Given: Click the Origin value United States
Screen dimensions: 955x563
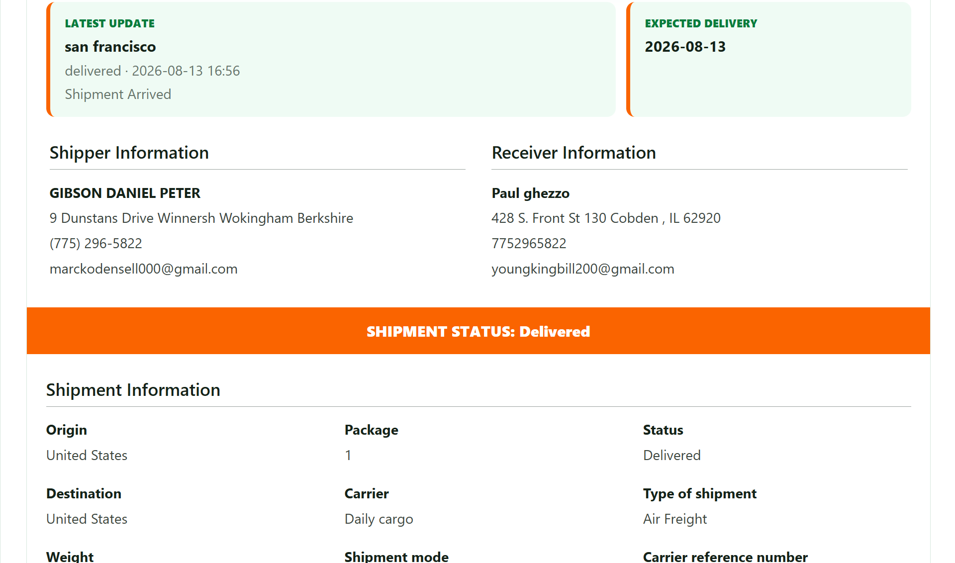Looking at the screenshot, I should pyautogui.click(x=87, y=456).
